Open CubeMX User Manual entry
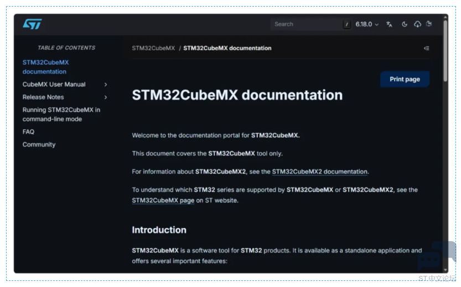Screen dimensions: 461x287 tap(54, 85)
